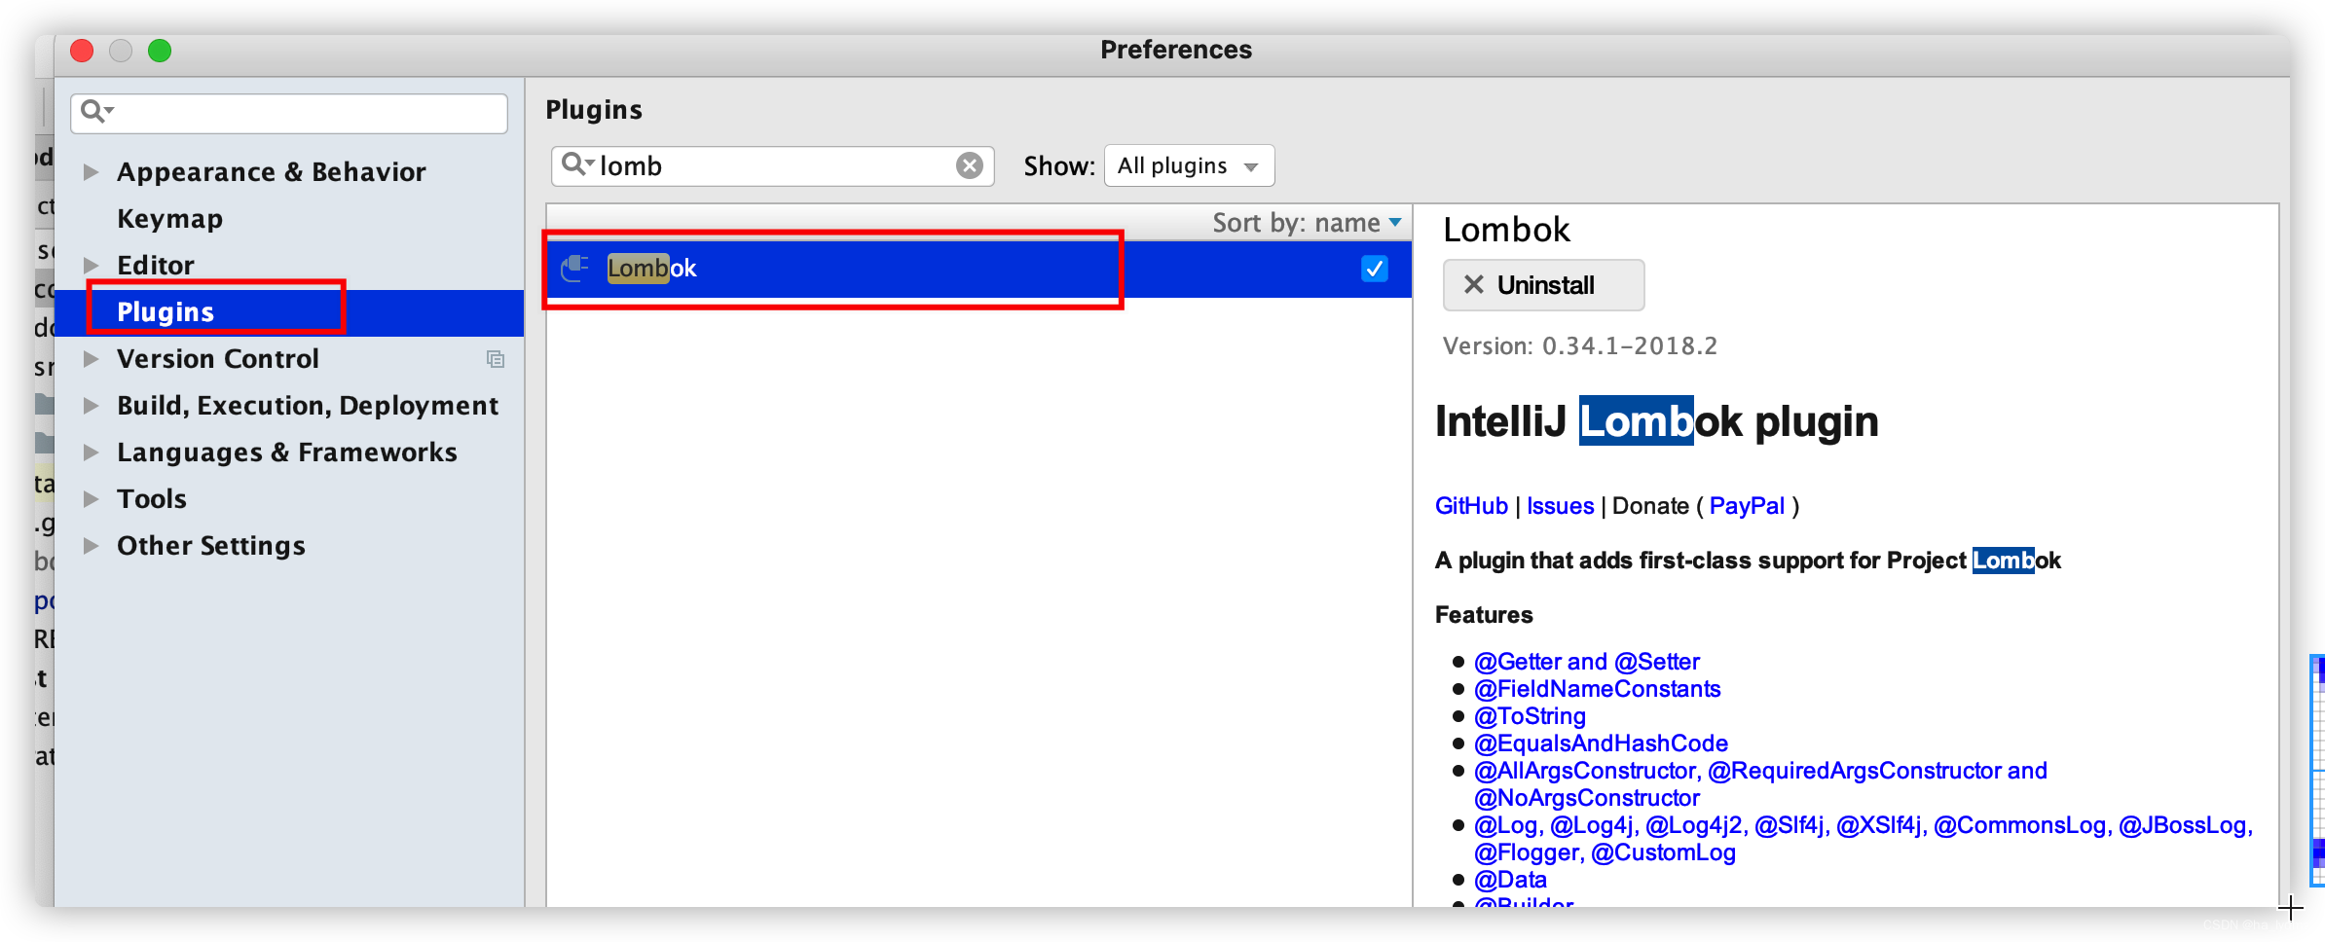Expand the Other Settings section
The height and width of the screenshot is (942, 2325).
coord(91,545)
